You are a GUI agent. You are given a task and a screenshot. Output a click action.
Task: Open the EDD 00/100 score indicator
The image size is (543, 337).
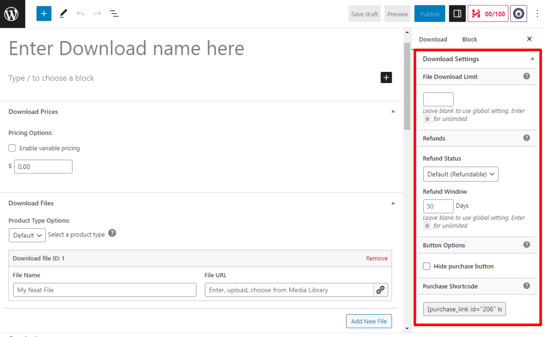tap(488, 14)
